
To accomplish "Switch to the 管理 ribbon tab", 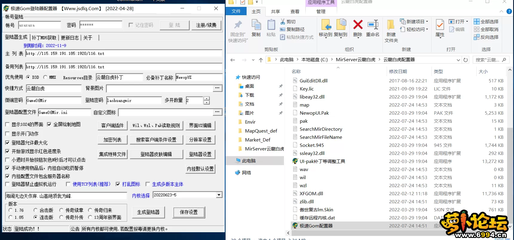I will (x=321, y=11).
